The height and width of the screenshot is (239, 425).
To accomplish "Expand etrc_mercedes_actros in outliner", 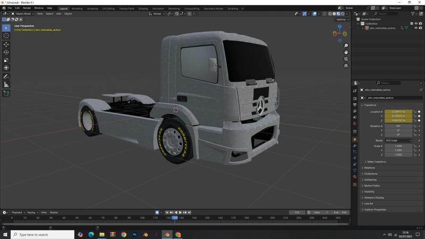I will pos(363,28).
